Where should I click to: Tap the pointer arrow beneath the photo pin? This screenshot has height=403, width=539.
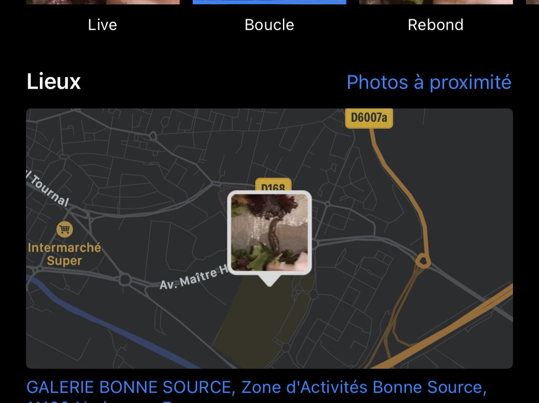pyautogui.click(x=269, y=281)
